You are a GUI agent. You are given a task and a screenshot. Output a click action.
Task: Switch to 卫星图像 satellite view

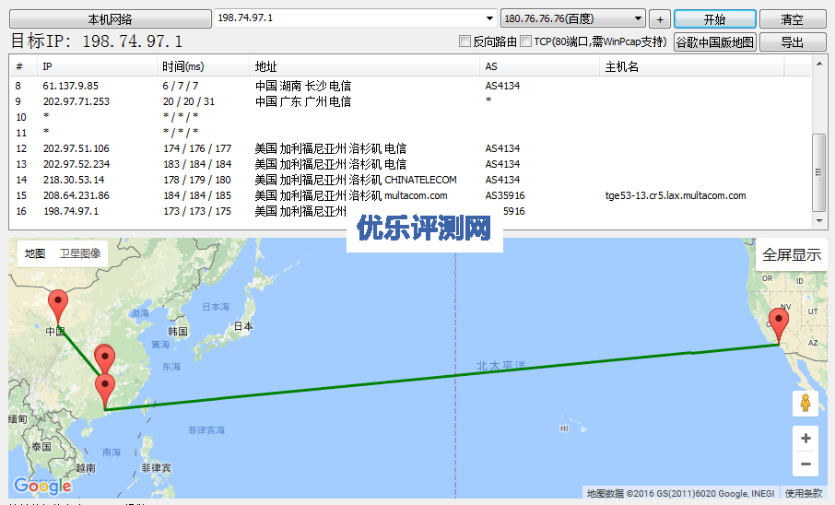click(x=80, y=253)
